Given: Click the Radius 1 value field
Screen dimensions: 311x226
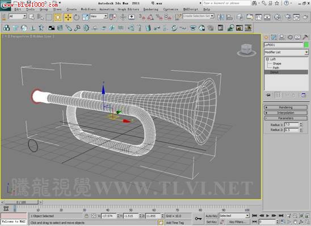Looking at the screenshot, I should pos(291,124).
